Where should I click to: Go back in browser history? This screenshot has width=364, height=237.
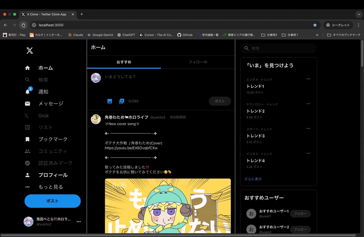point(5,25)
